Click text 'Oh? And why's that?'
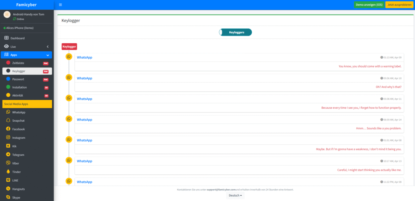Screen dimensions: 415x201 [x=389, y=87]
